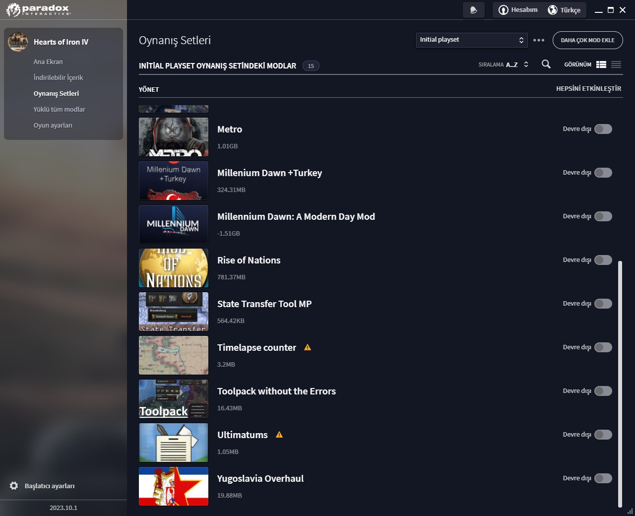Click the Başlatıcı ayarları gear icon
Image resolution: width=635 pixels, height=516 pixels.
coord(14,486)
